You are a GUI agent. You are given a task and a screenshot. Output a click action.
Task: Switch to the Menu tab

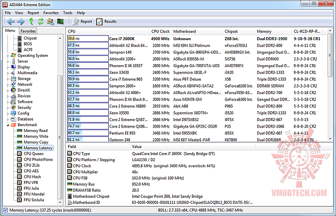tap(10, 31)
